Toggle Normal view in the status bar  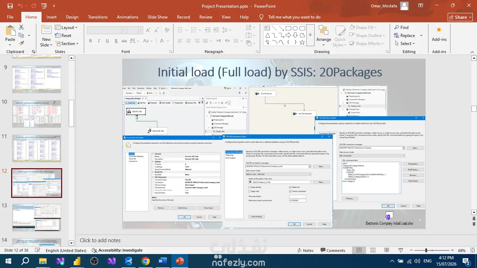tap(359, 250)
